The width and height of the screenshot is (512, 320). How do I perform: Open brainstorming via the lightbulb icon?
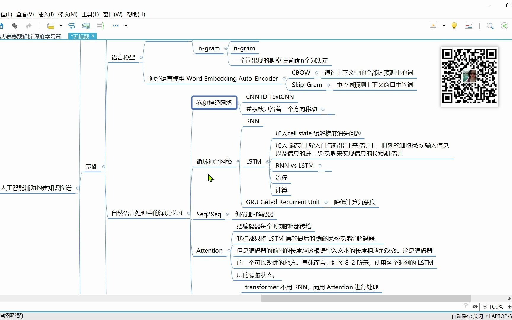pyautogui.click(x=454, y=26)
